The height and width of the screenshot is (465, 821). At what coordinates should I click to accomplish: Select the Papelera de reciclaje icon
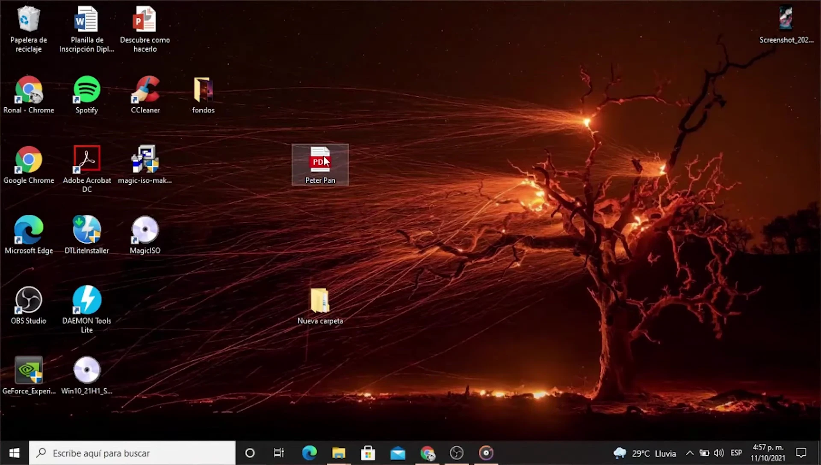coord(29,29)
